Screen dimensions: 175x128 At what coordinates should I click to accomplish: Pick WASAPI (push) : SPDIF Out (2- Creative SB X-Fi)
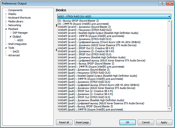pos(112,91)
